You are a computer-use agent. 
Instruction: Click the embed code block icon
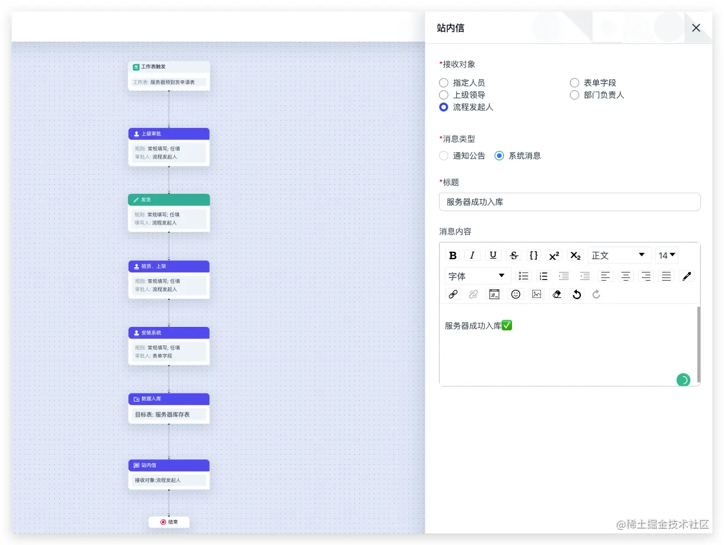pyautogui.click(x=494, y=294)
